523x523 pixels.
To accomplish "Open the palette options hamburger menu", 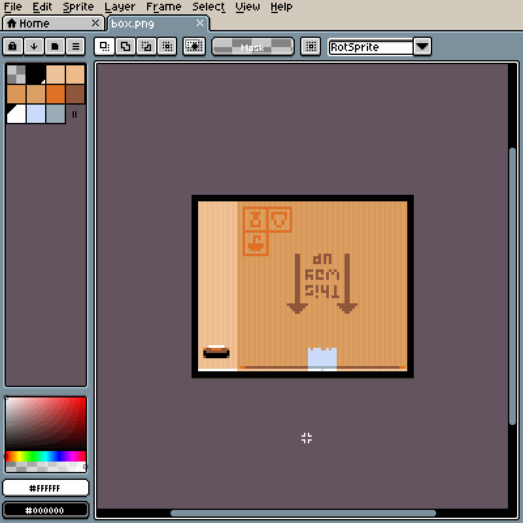I will [76, 46].
